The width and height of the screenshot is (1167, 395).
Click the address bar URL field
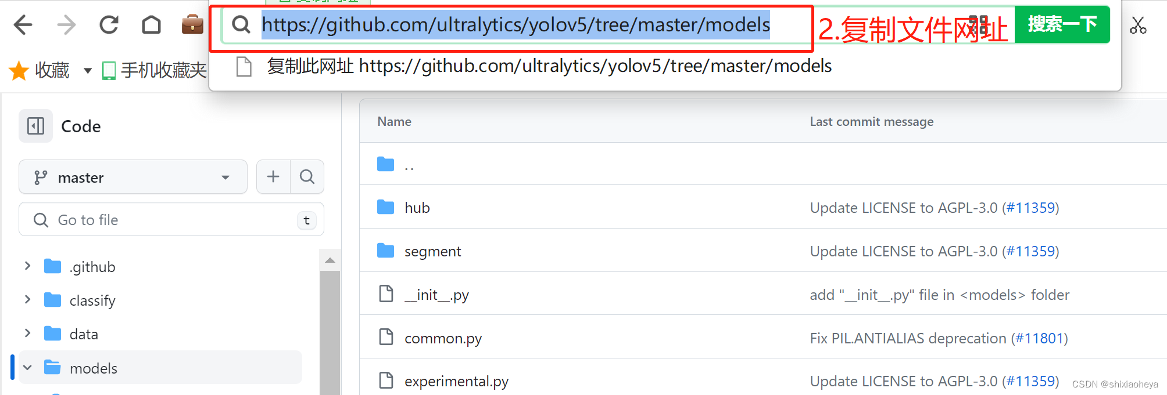pyautogui.click(x=516, y=25)
